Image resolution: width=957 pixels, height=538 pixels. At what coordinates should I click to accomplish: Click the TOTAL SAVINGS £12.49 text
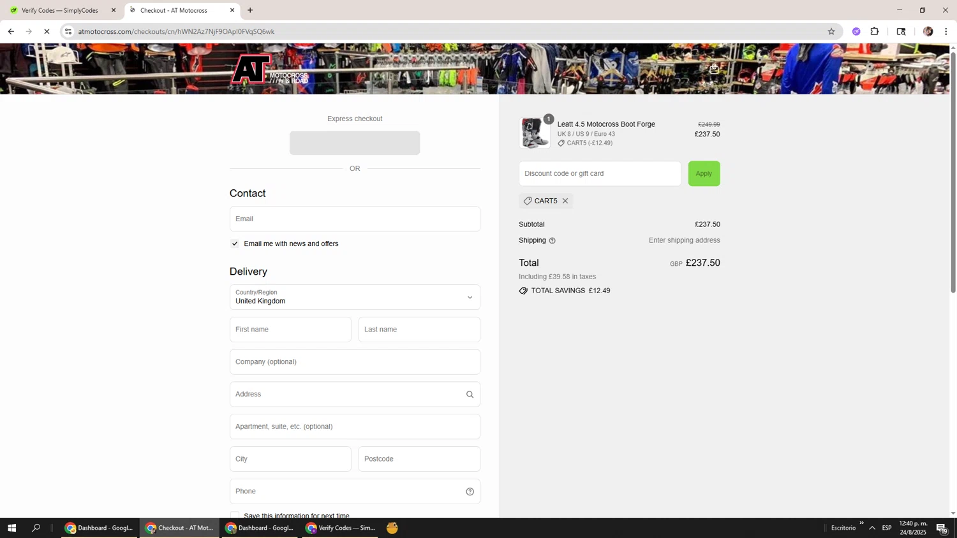570,291
